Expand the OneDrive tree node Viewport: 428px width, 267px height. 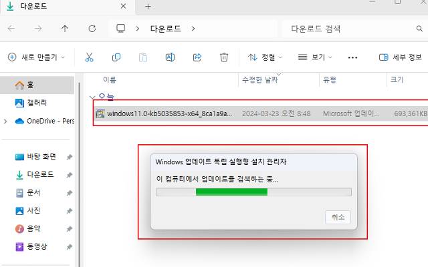tap(5, 121)
